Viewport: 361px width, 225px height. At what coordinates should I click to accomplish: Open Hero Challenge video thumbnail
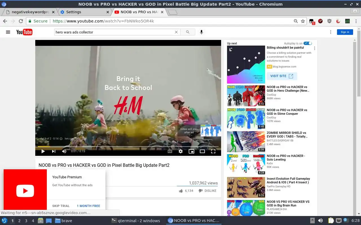246,96
